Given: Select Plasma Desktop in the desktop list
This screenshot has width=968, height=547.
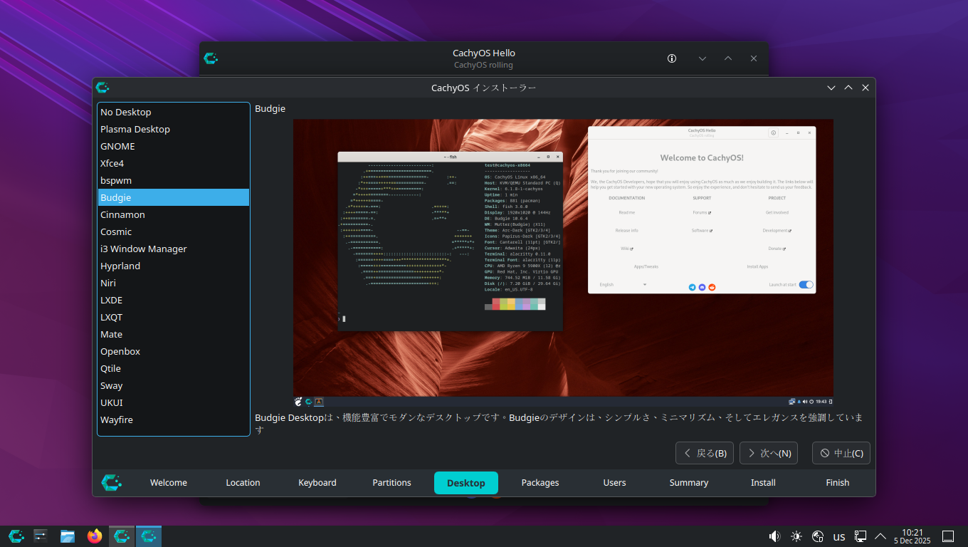Looking at the screenshot, I should (135, 129).
